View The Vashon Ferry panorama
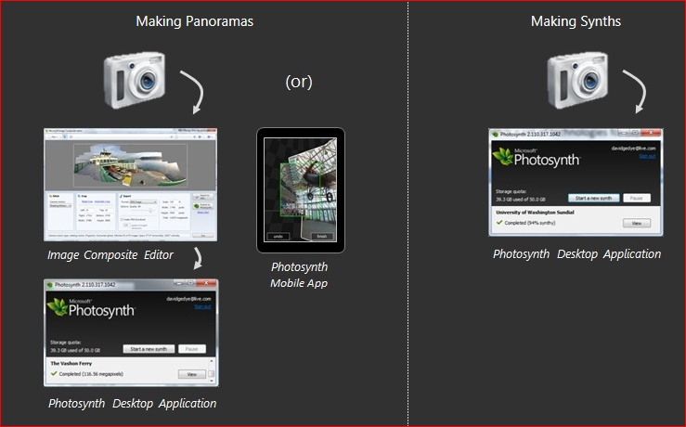 (x=191, y=374)
